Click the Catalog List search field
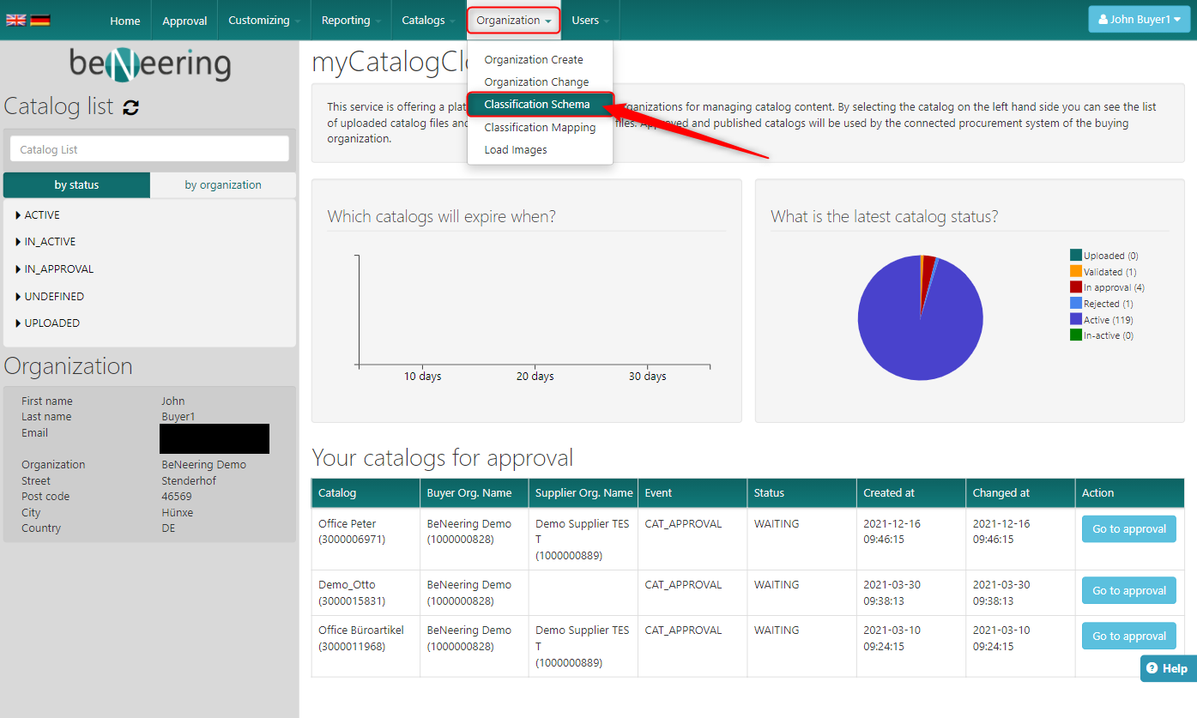1197x718 pixels. [149, 149]
